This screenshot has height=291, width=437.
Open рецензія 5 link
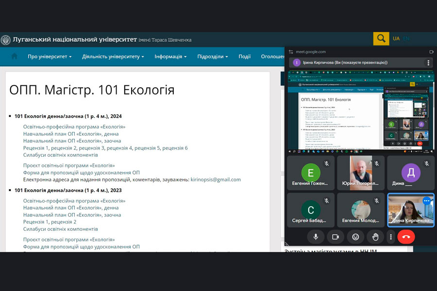coord(147,148)
